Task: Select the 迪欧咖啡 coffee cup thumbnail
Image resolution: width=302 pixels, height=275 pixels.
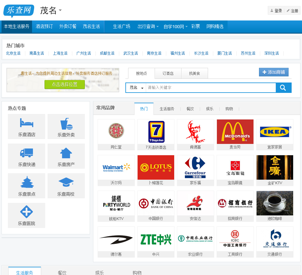Action: tap(275, 203)
